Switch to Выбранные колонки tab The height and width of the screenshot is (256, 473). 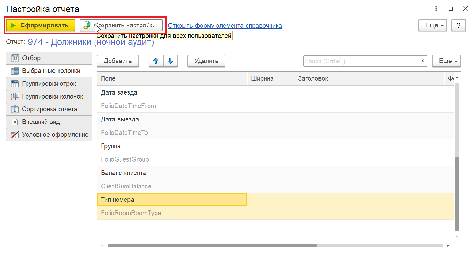click(49, 71)
